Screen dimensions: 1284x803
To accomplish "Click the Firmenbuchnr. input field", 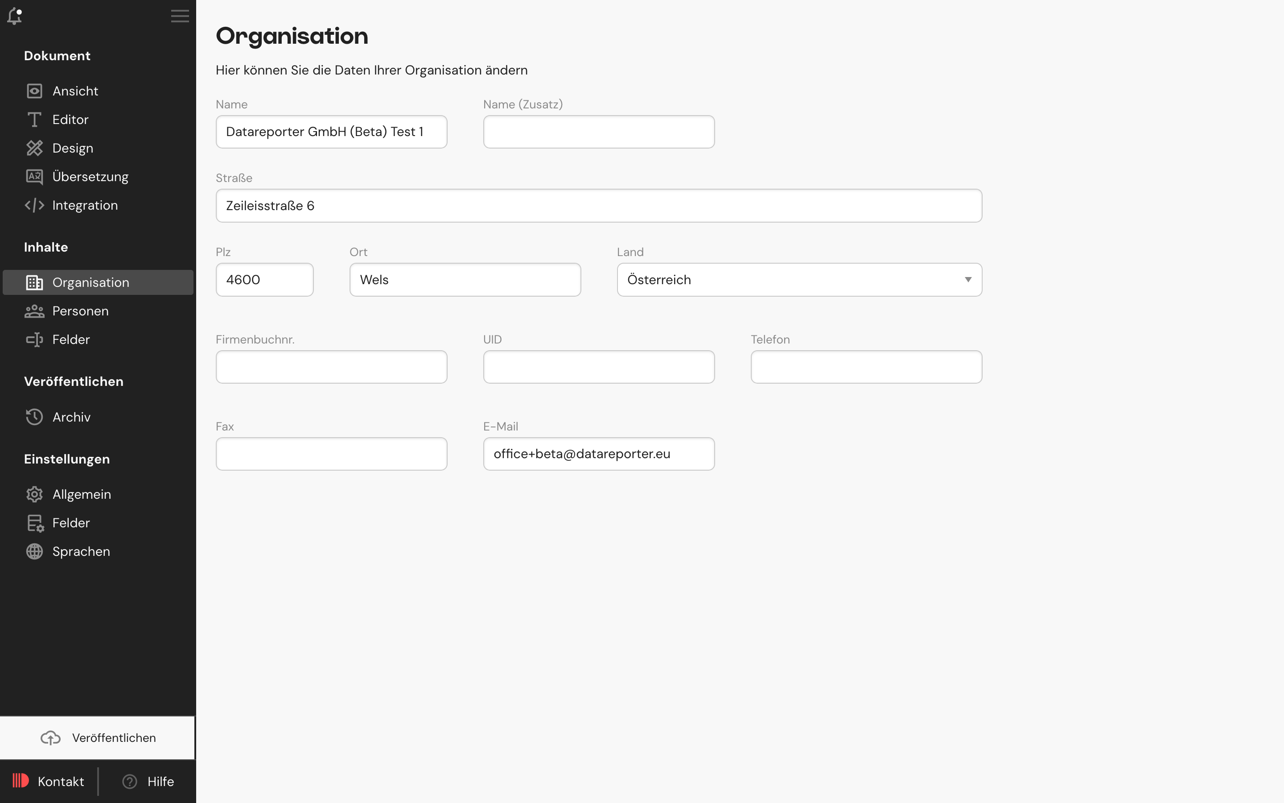I will point(331,366).
